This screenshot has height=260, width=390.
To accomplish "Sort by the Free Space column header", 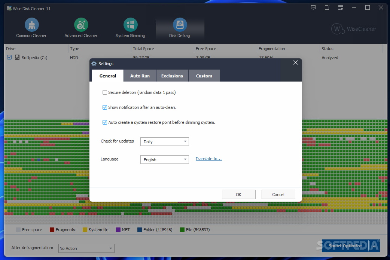I will pyautogui.click(x=225, y=49).
